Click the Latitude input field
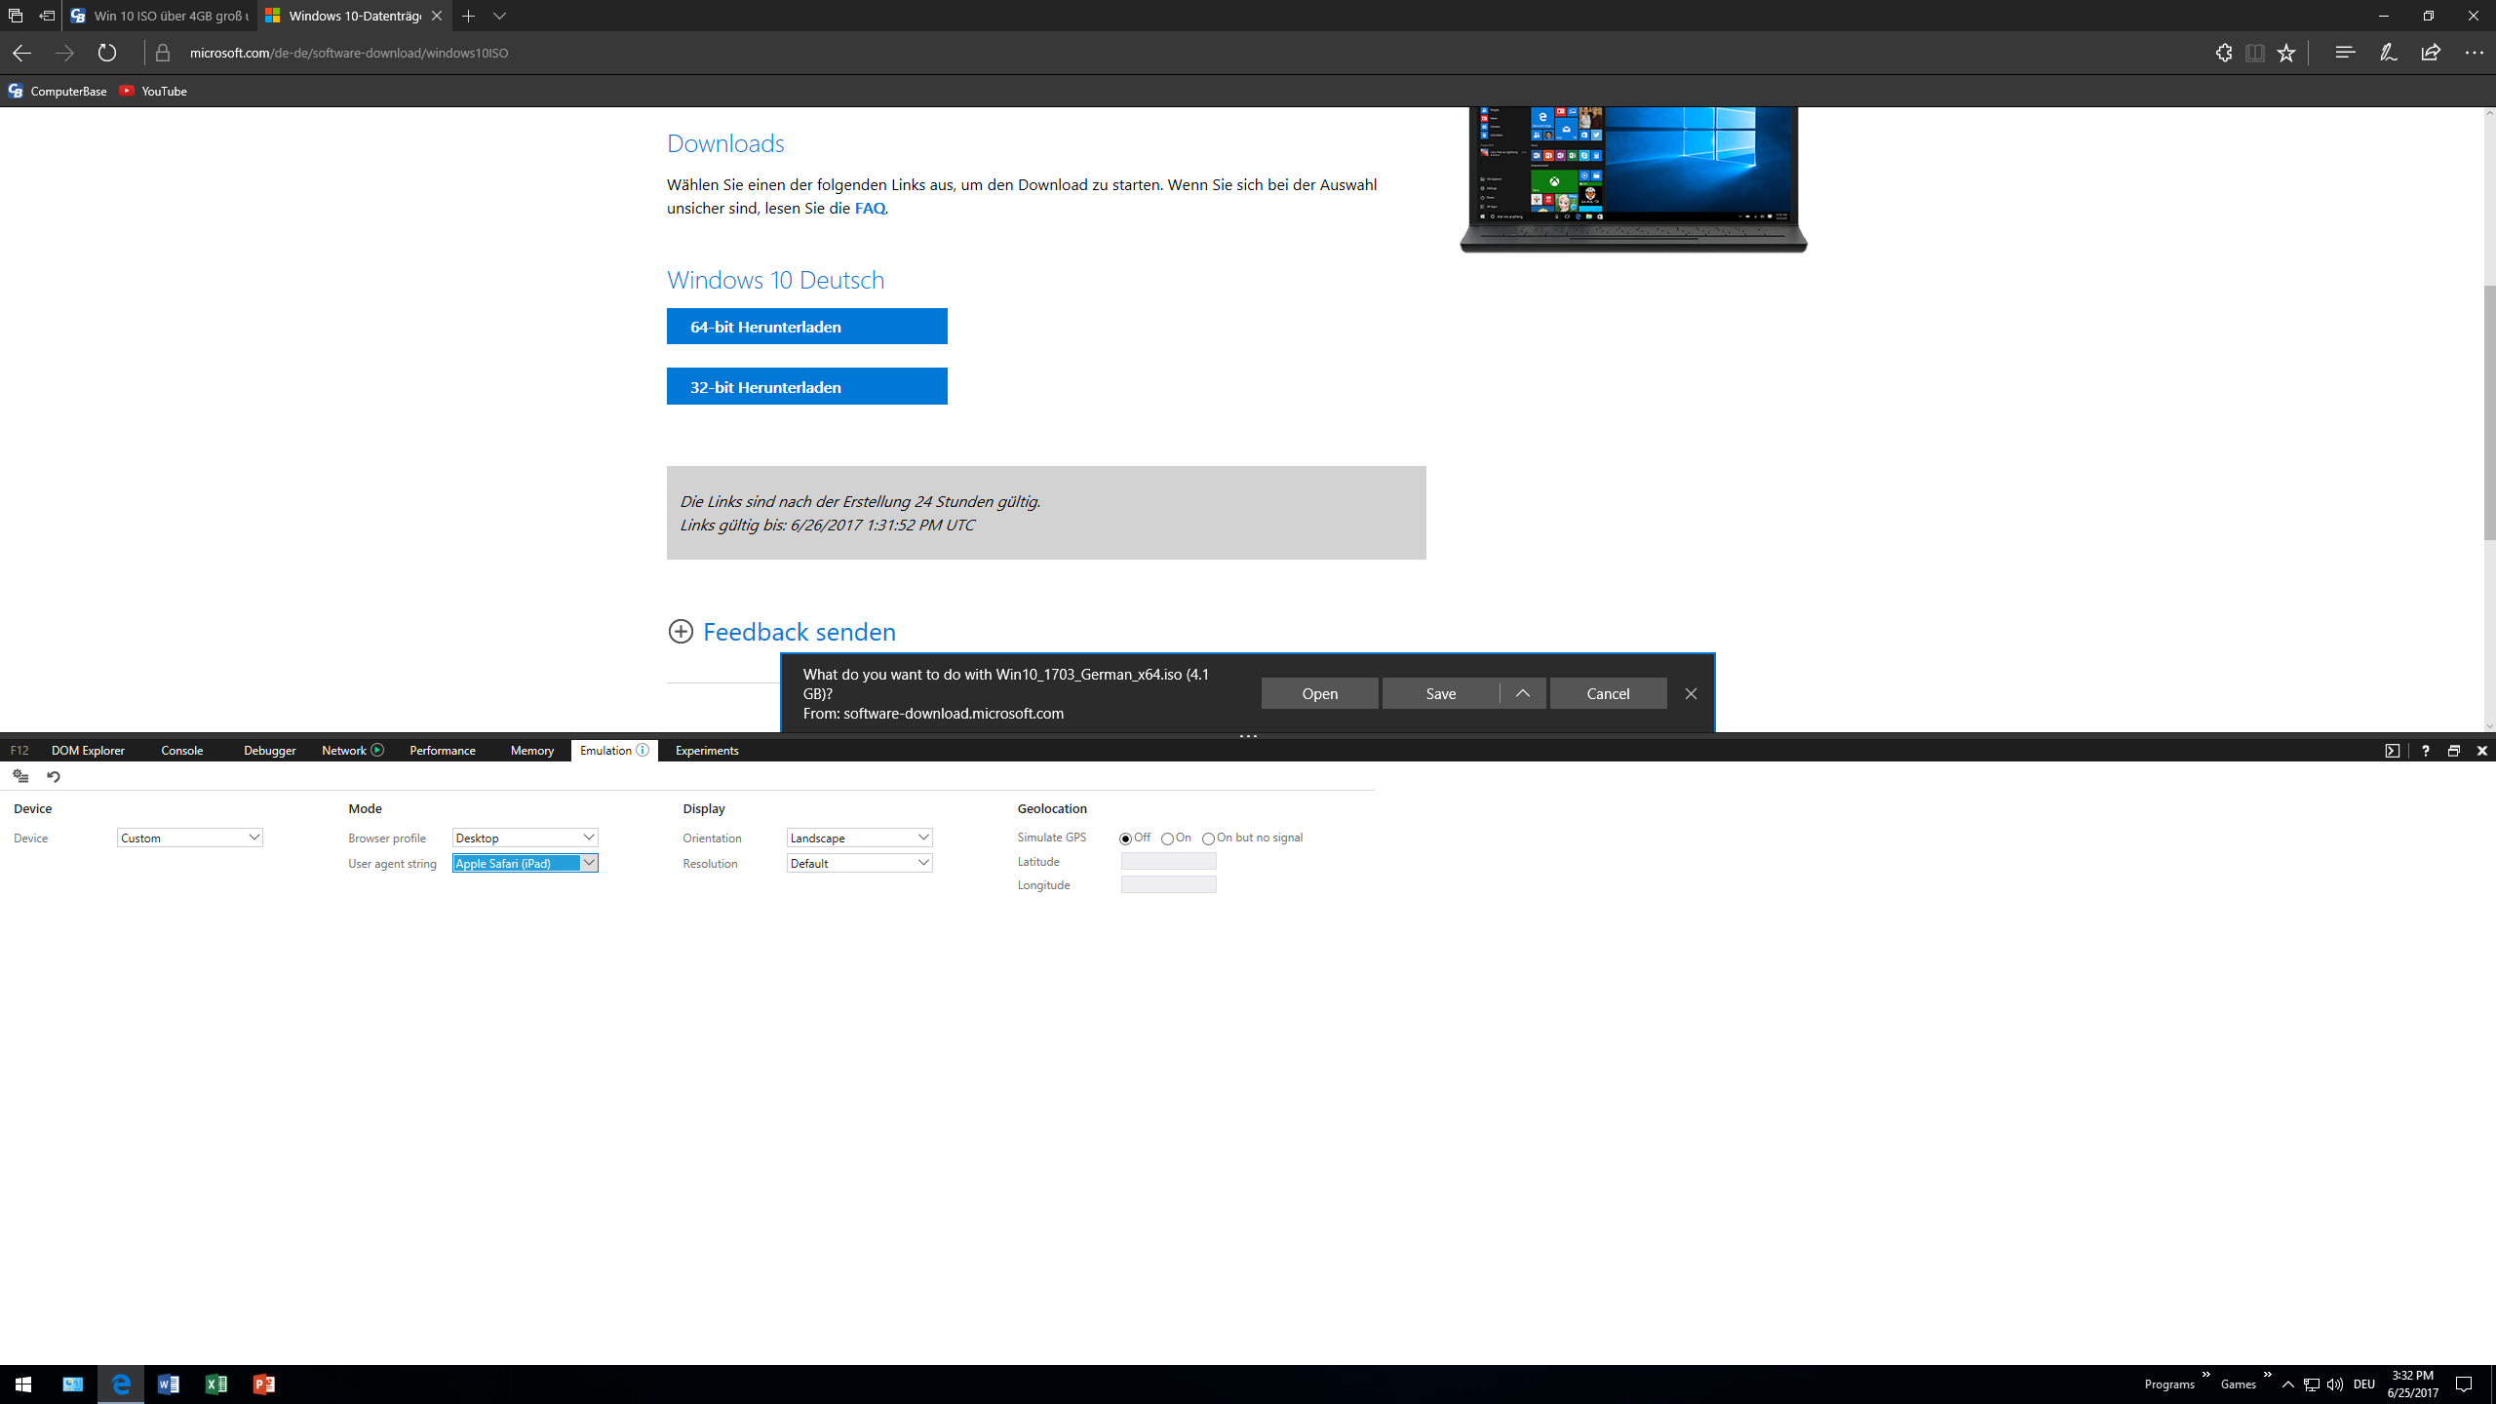The width and height of the screenshot is (2496, 1404). 1168,861
